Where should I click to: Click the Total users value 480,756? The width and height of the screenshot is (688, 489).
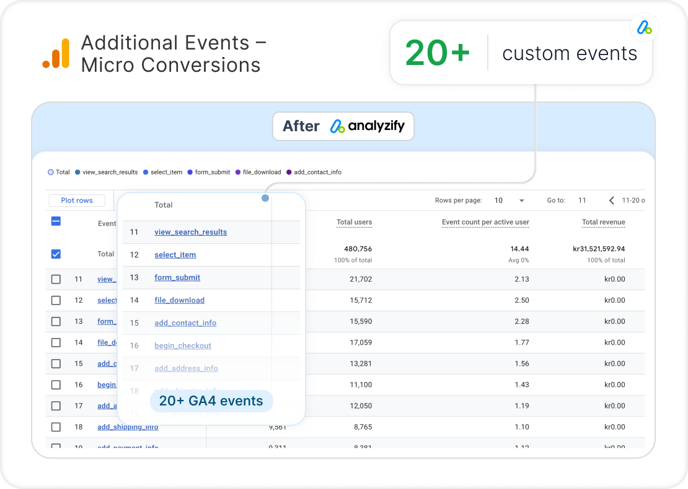click(x=358, y=248)
